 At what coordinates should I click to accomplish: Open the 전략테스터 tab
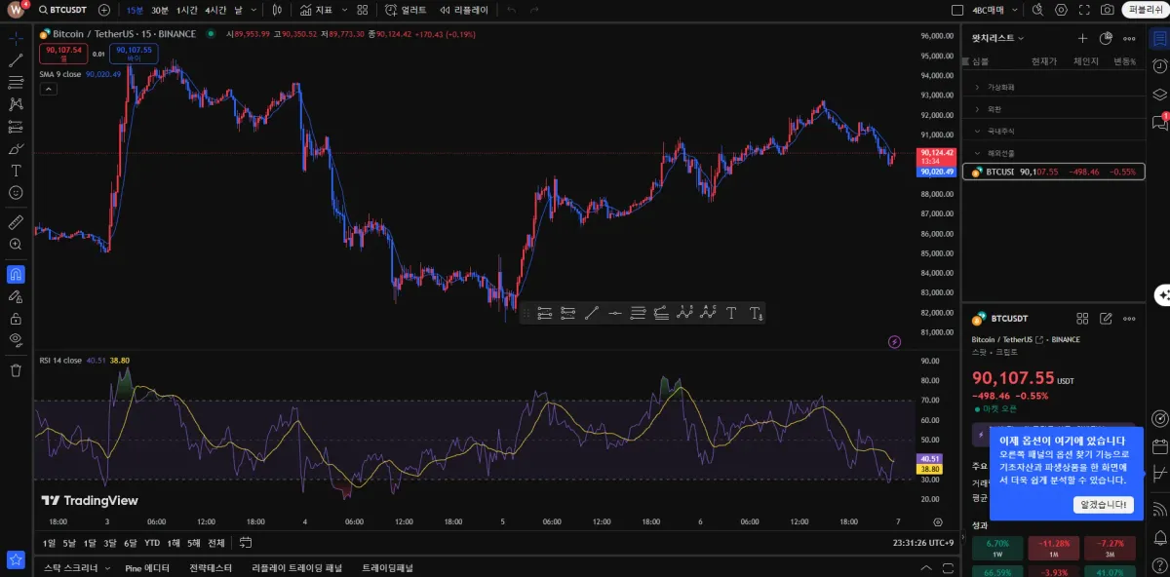pos(211,567)
